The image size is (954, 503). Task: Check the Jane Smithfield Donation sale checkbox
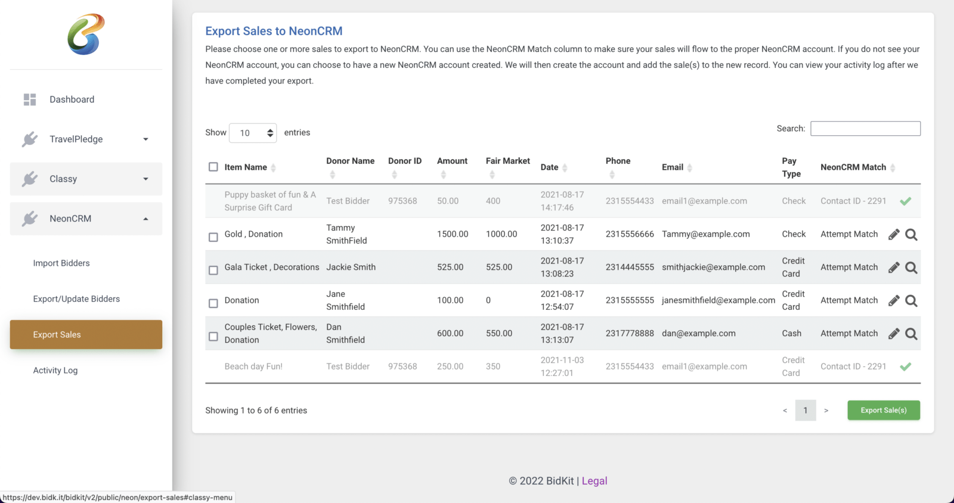[x=213, y=303]
